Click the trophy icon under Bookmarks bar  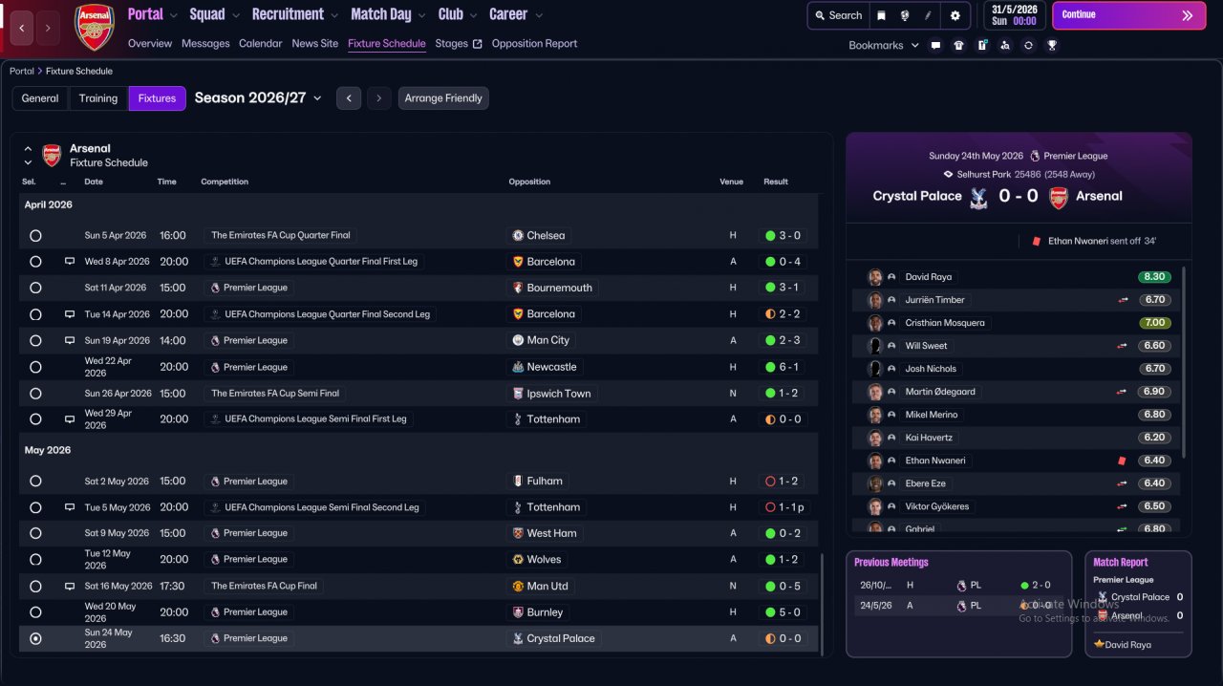[1052, 45]
